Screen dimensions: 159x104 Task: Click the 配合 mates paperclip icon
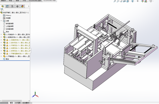4,59
